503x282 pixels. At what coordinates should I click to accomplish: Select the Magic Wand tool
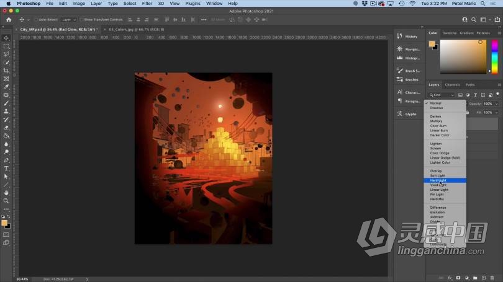6,63
